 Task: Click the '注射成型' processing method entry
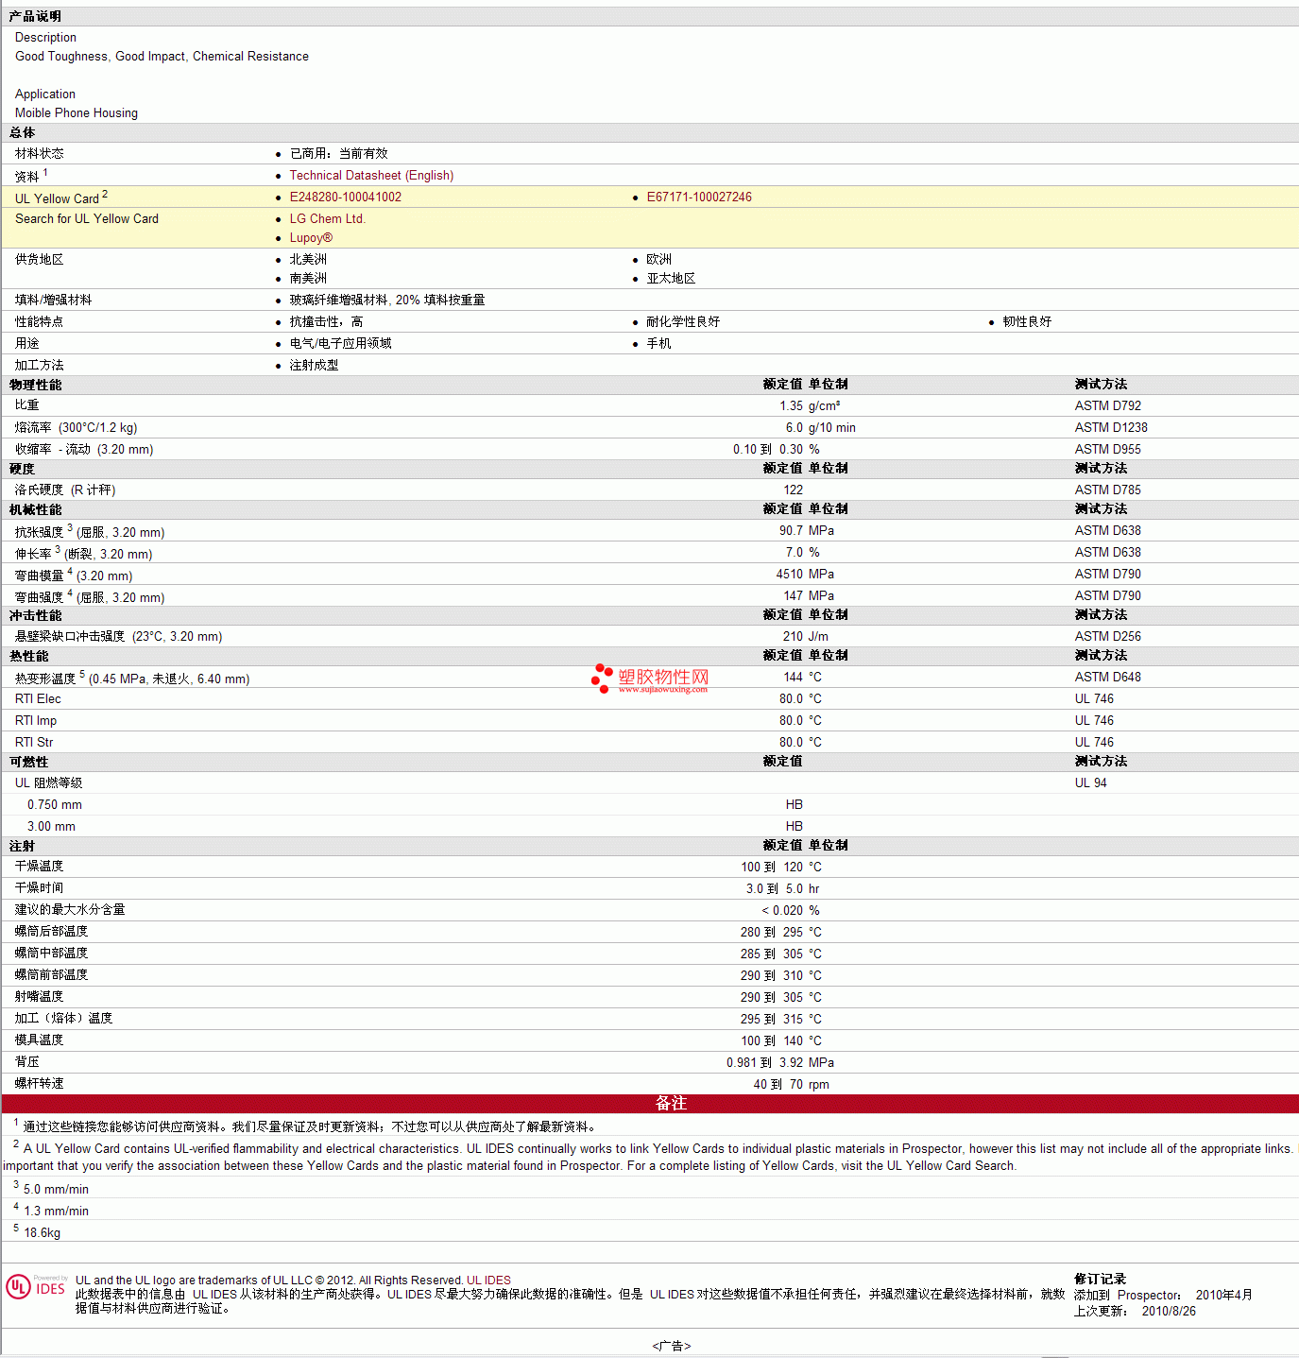[x=315, y=366]
